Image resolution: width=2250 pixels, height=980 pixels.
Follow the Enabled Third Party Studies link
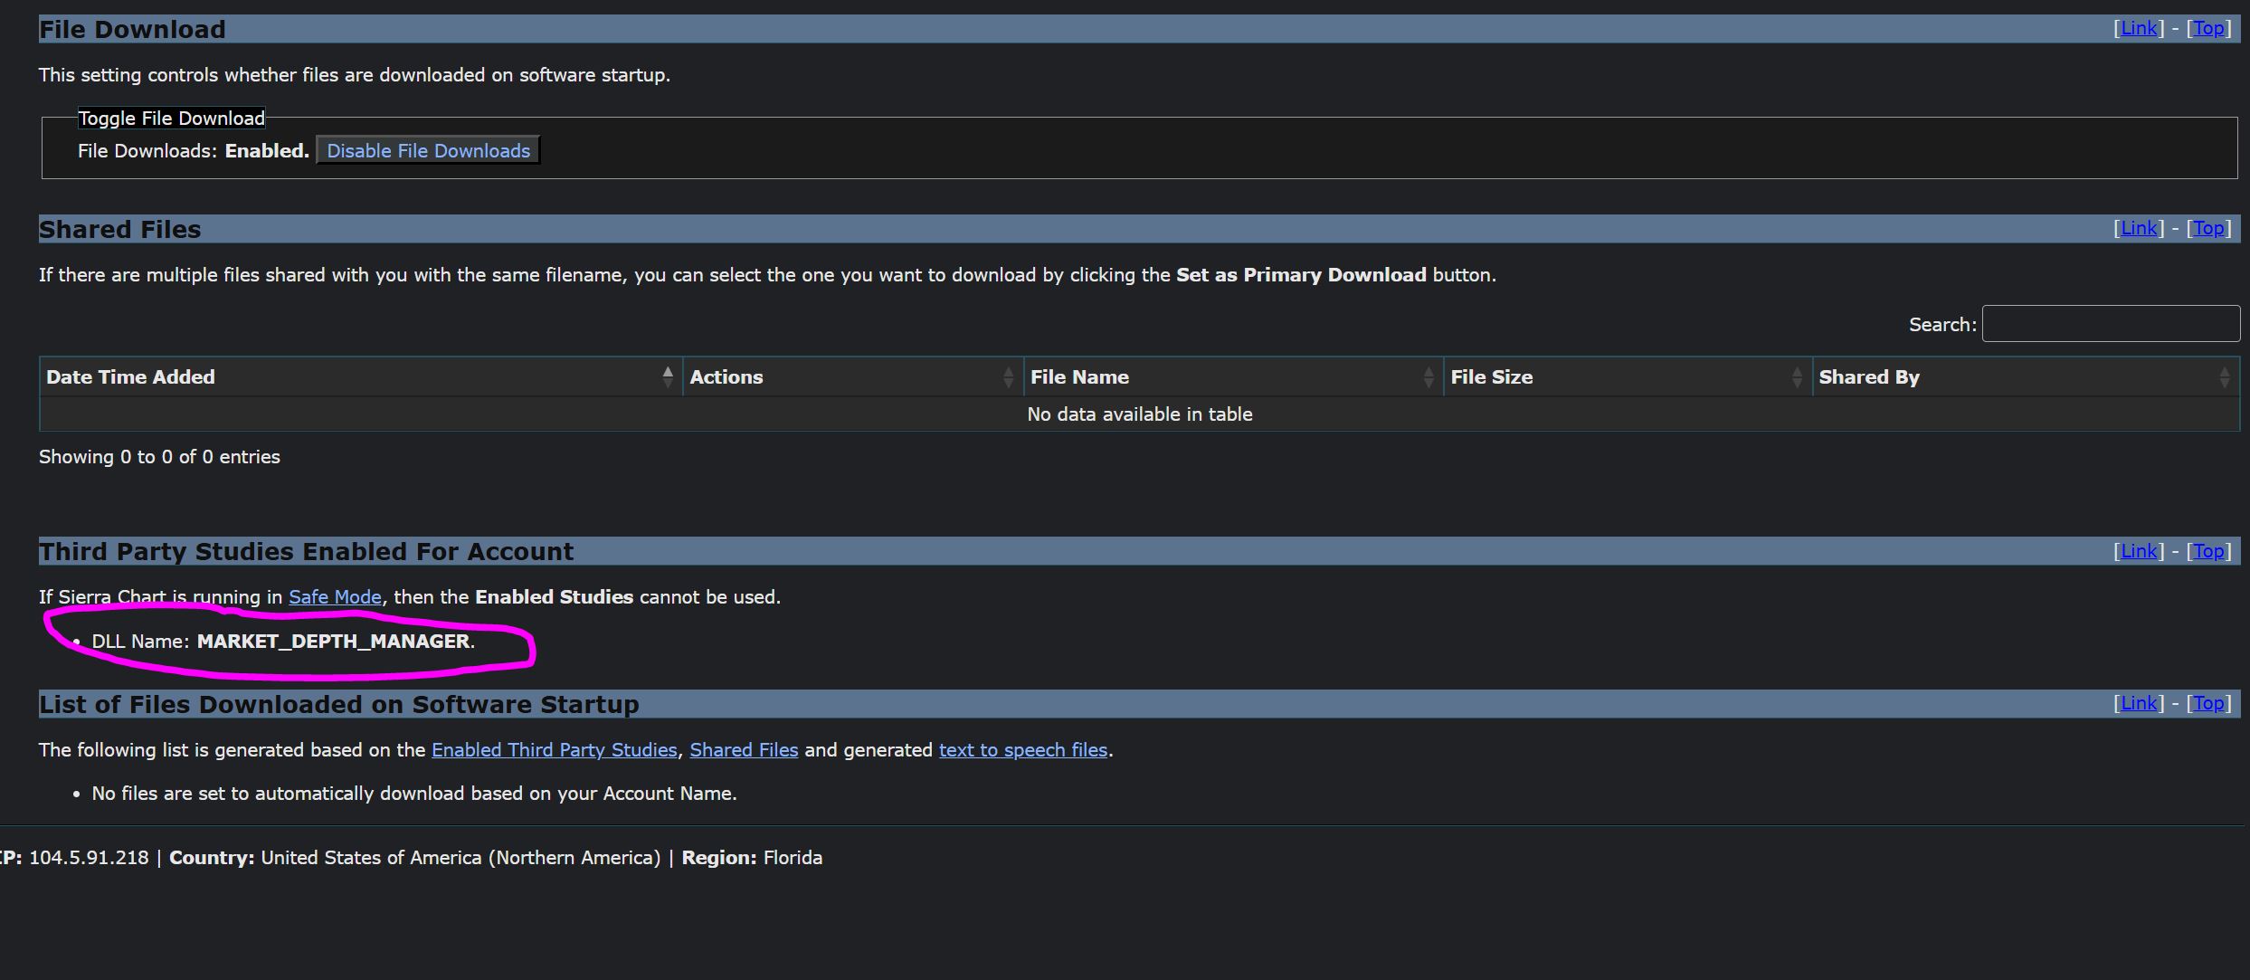554,750
